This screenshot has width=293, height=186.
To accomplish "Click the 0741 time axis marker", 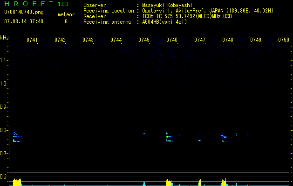I will tap(32, 40).
